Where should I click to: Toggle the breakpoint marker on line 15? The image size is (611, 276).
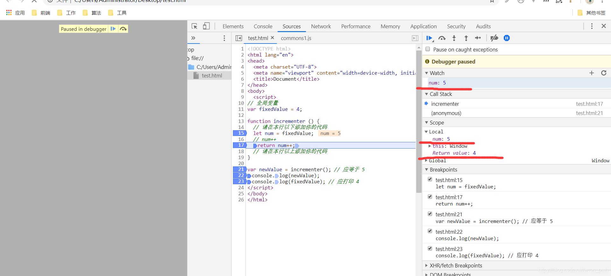240,133
